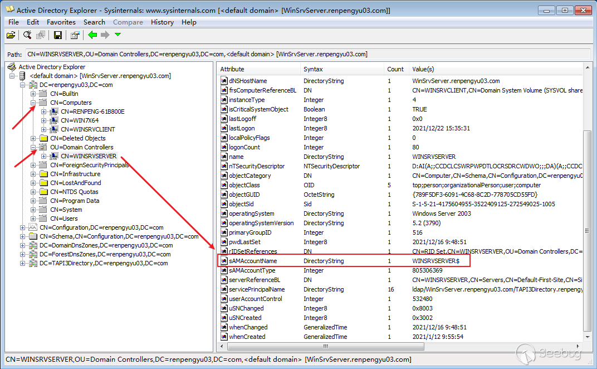Collapse the CN=Computers container
The width and height of the screenshot is (597, 369).
[x=33, y=103]
